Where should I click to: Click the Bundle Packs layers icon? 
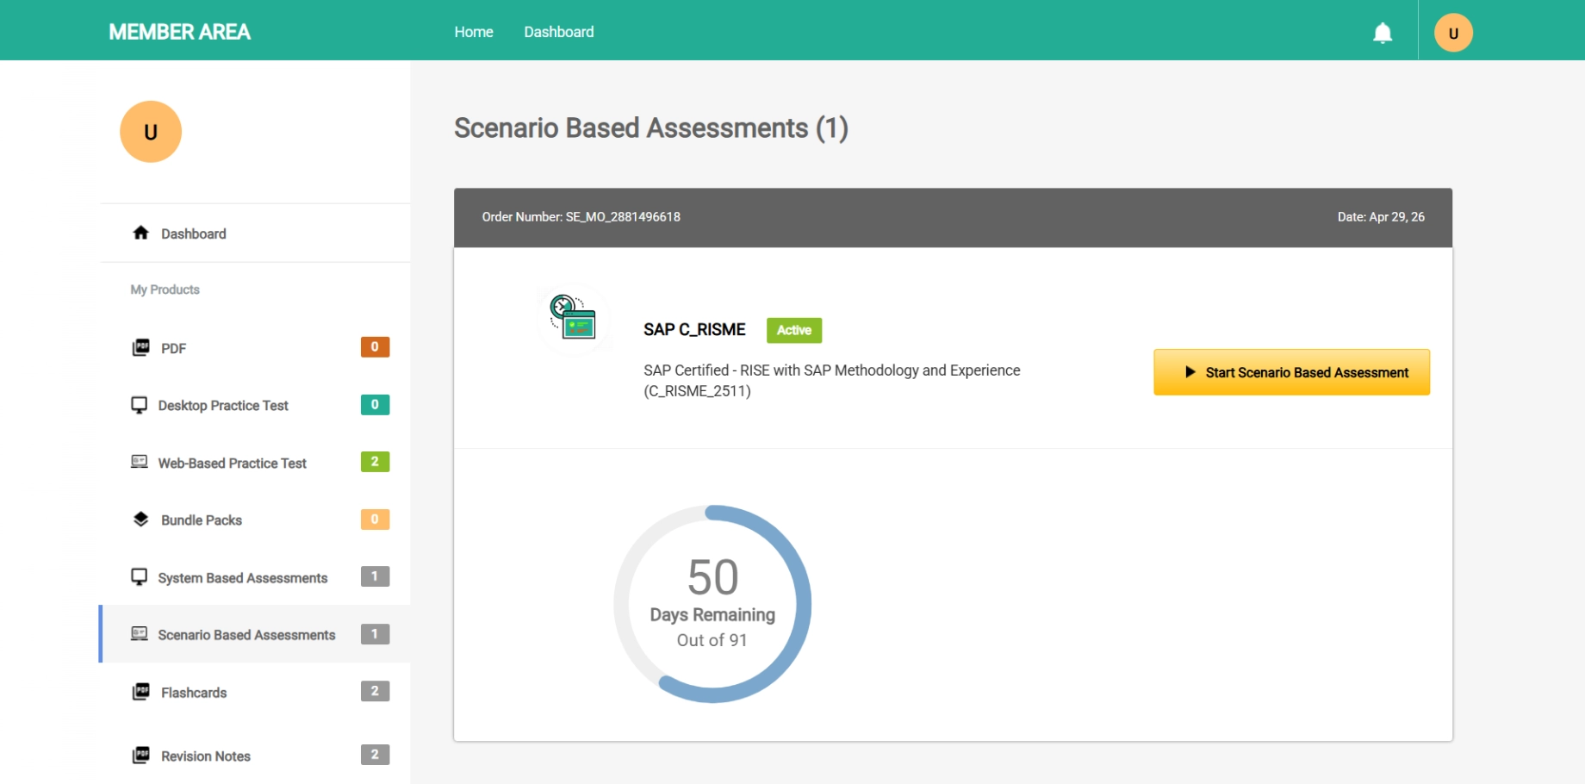[x=141, y=520]
